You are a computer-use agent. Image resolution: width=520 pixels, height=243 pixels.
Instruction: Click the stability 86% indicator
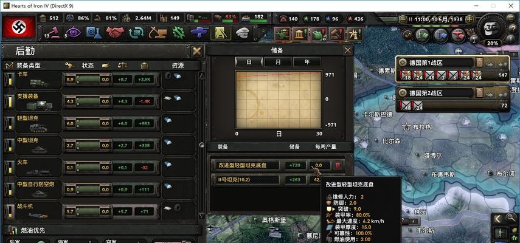click(x=78, y=18)
